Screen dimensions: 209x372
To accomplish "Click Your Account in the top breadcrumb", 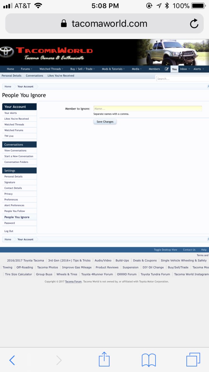I will pos(25,86).
